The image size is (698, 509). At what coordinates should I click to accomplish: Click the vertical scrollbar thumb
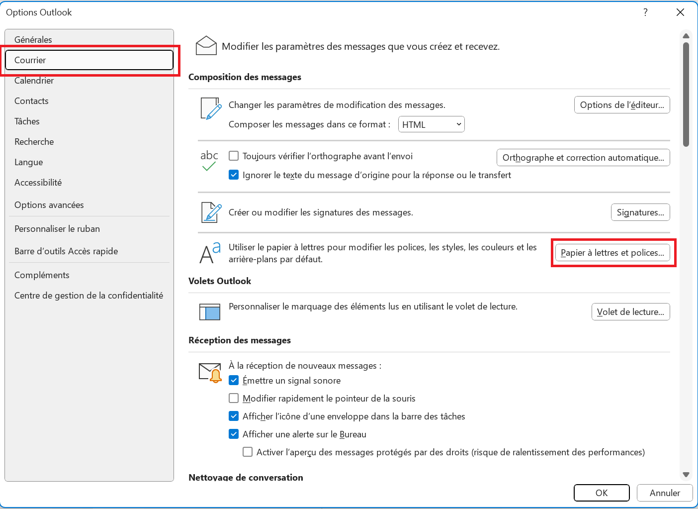(686, 95)
